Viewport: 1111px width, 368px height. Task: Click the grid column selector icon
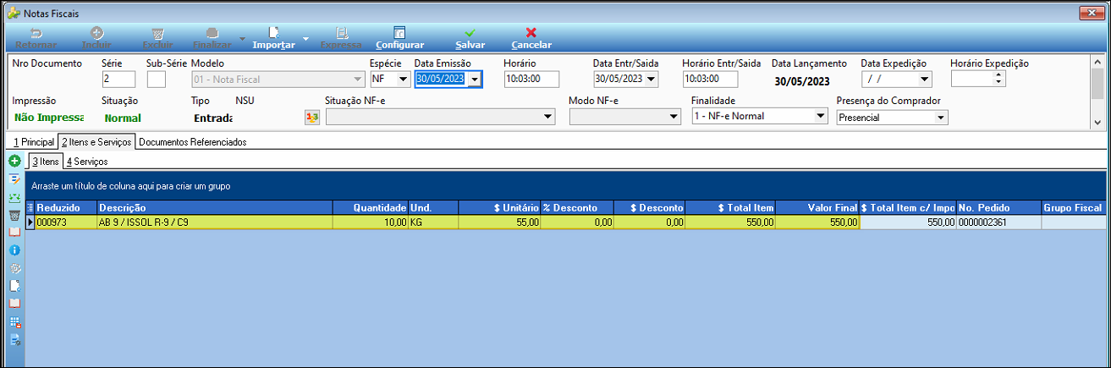click(30, 207)
